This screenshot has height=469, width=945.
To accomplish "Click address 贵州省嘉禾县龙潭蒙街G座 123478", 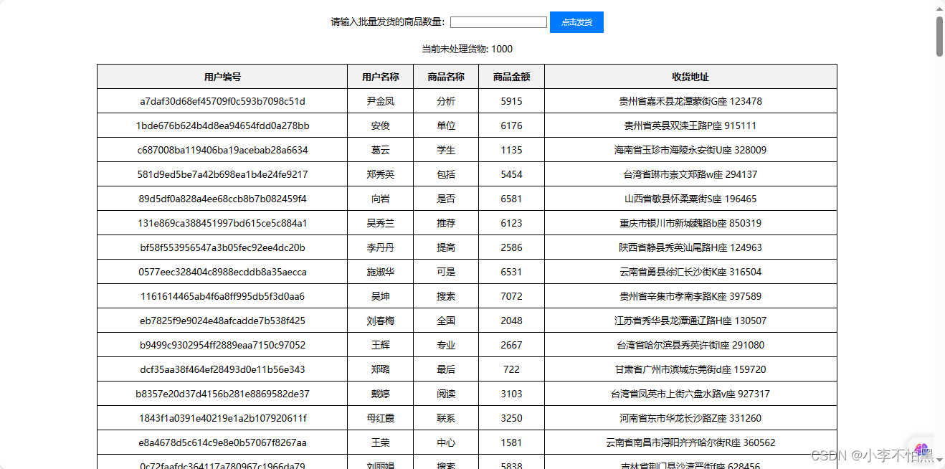I will click(x=690, y=101).
